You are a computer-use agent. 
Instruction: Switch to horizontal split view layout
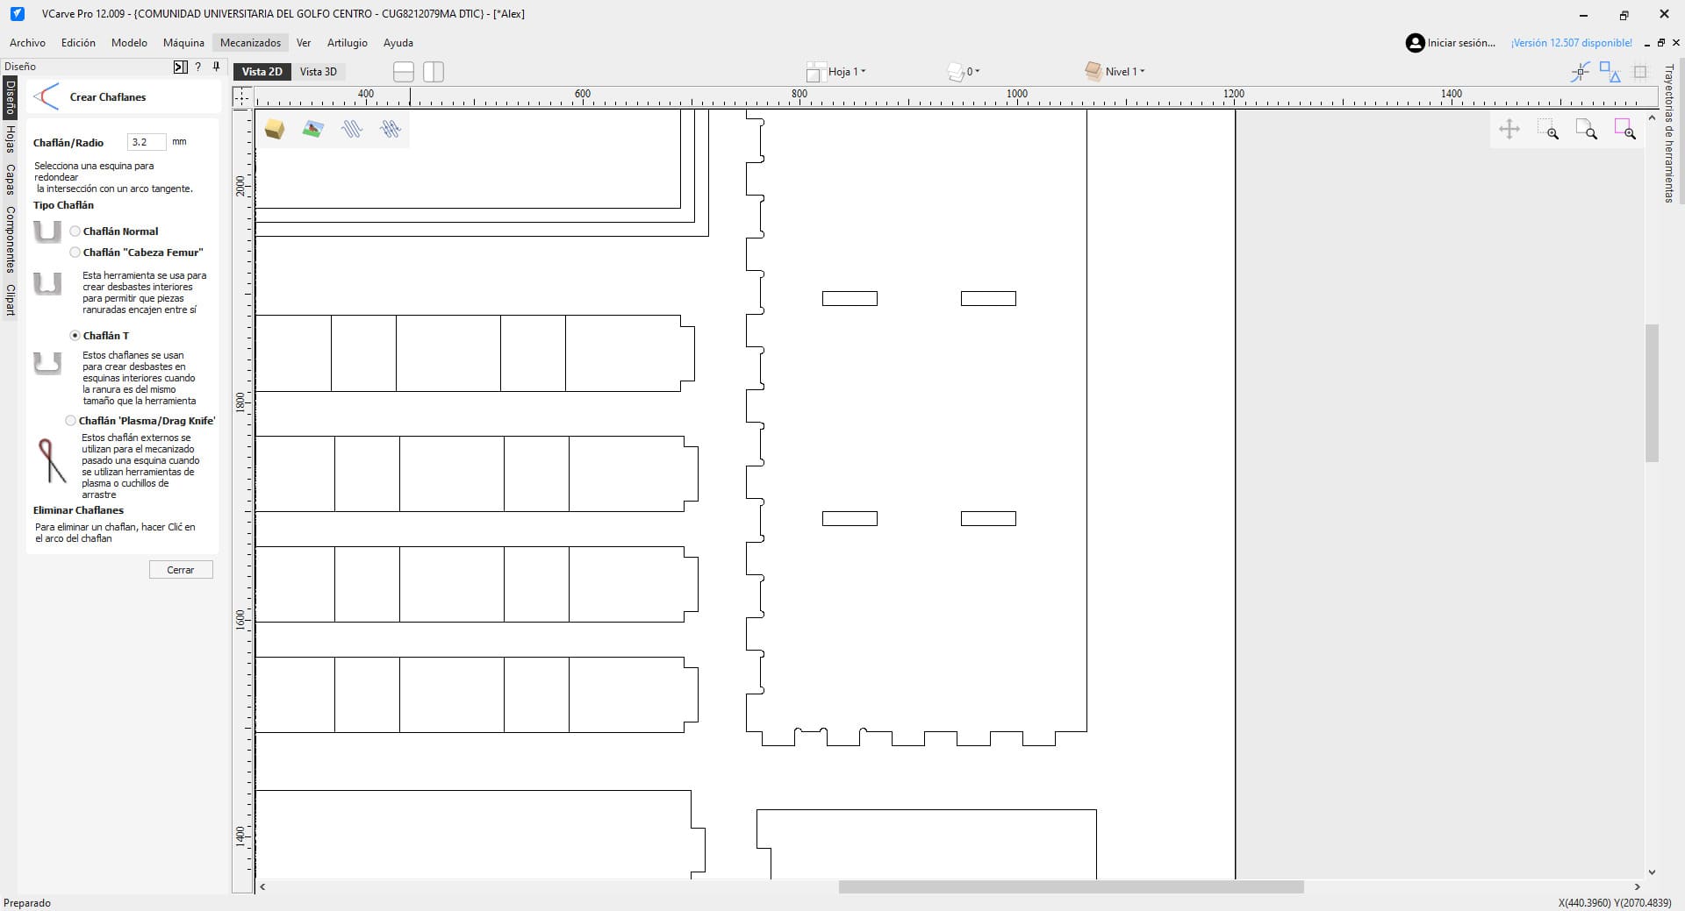point(403,71)
